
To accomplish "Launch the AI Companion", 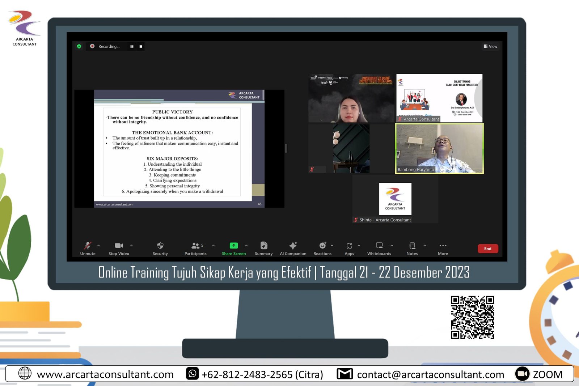I will (293, 246).
